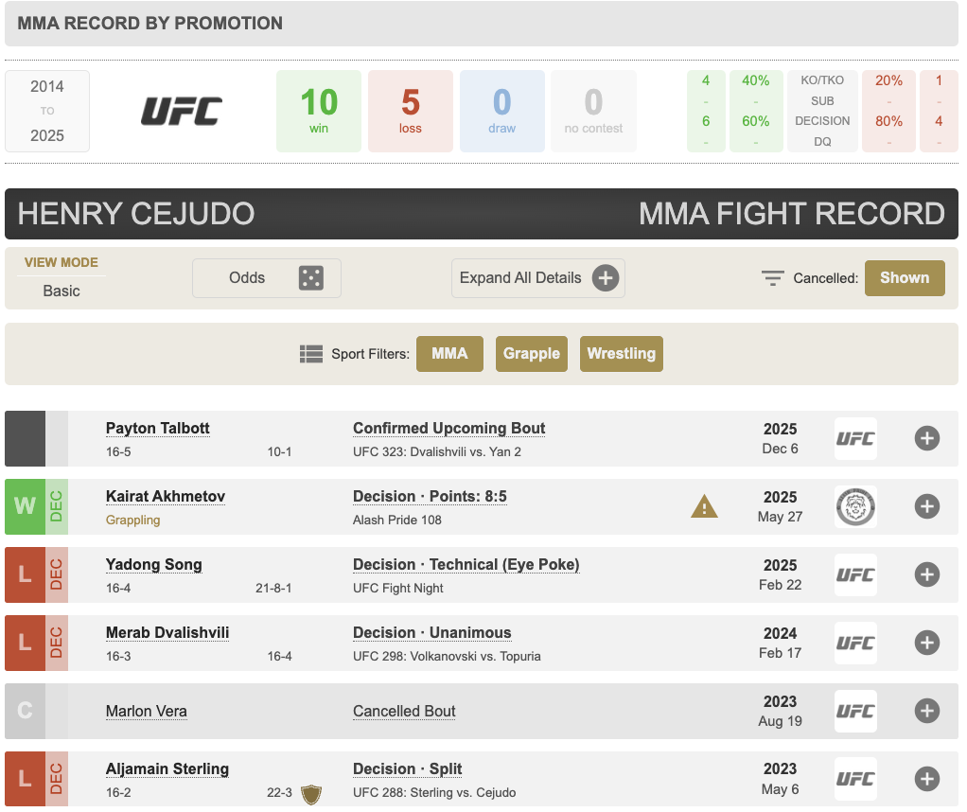Toggle the Grapple sport filter
Screen dimensions: 967x812
(x=531, y=354)
